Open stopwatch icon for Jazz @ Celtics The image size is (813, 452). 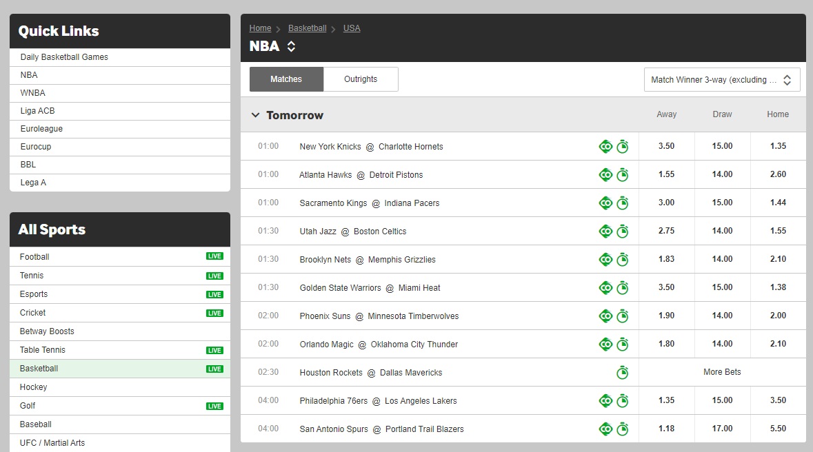(x=623, y=232)
